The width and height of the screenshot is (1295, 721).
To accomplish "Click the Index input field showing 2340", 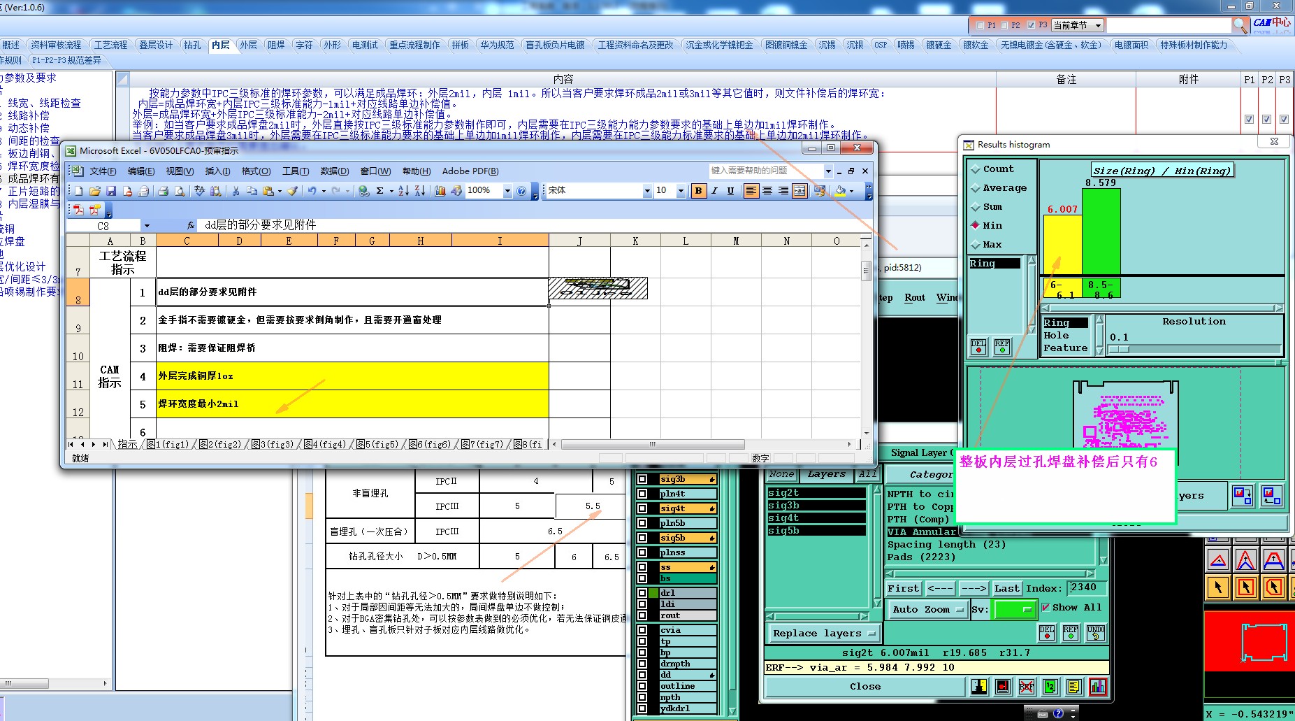I will pyautogui.click(x=1087, y=588).
